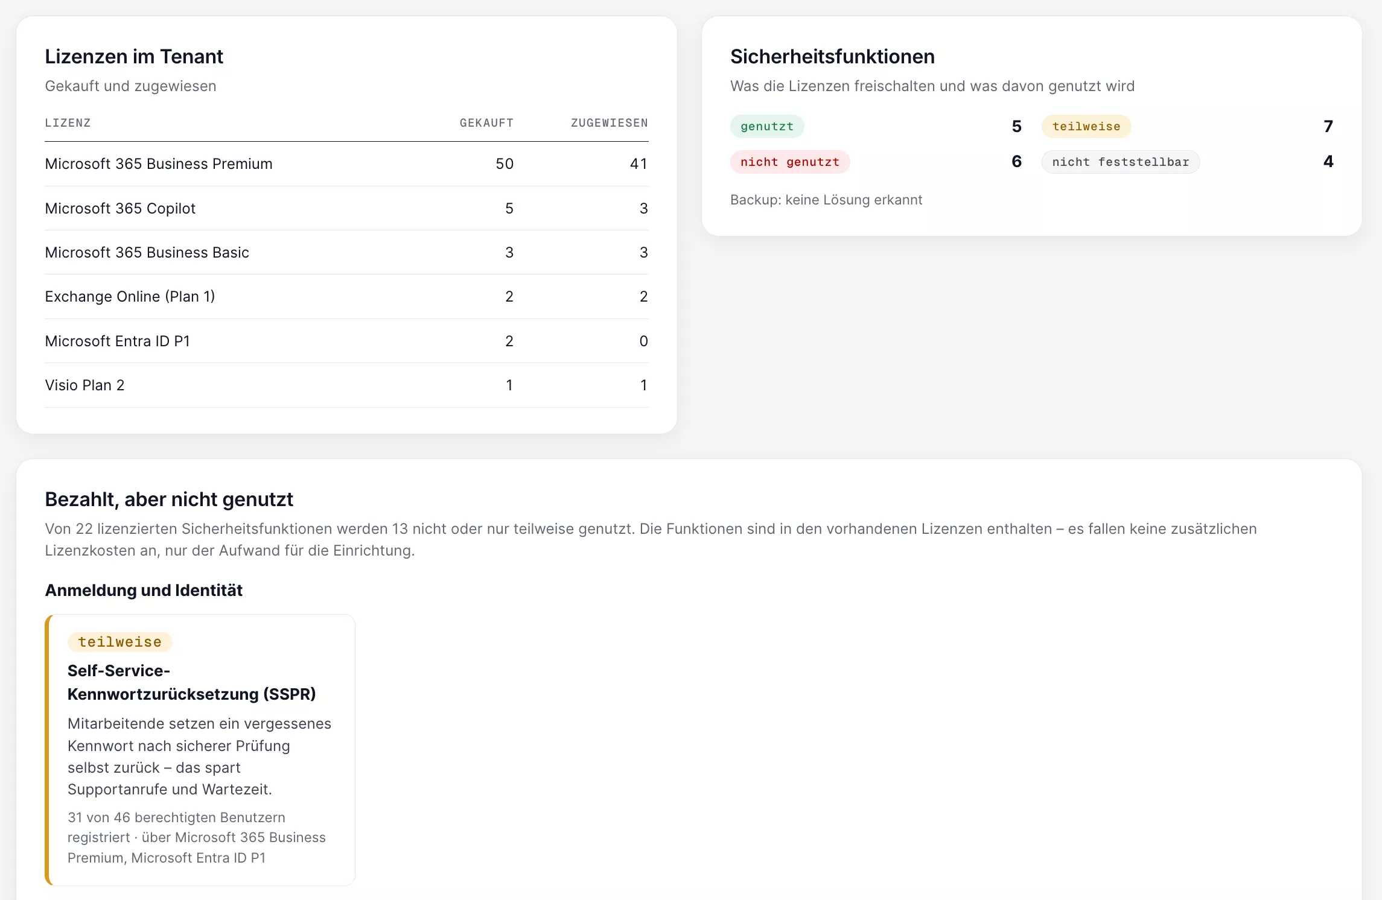Select Microsoft 365 Business Basic license name

(147, 253)
